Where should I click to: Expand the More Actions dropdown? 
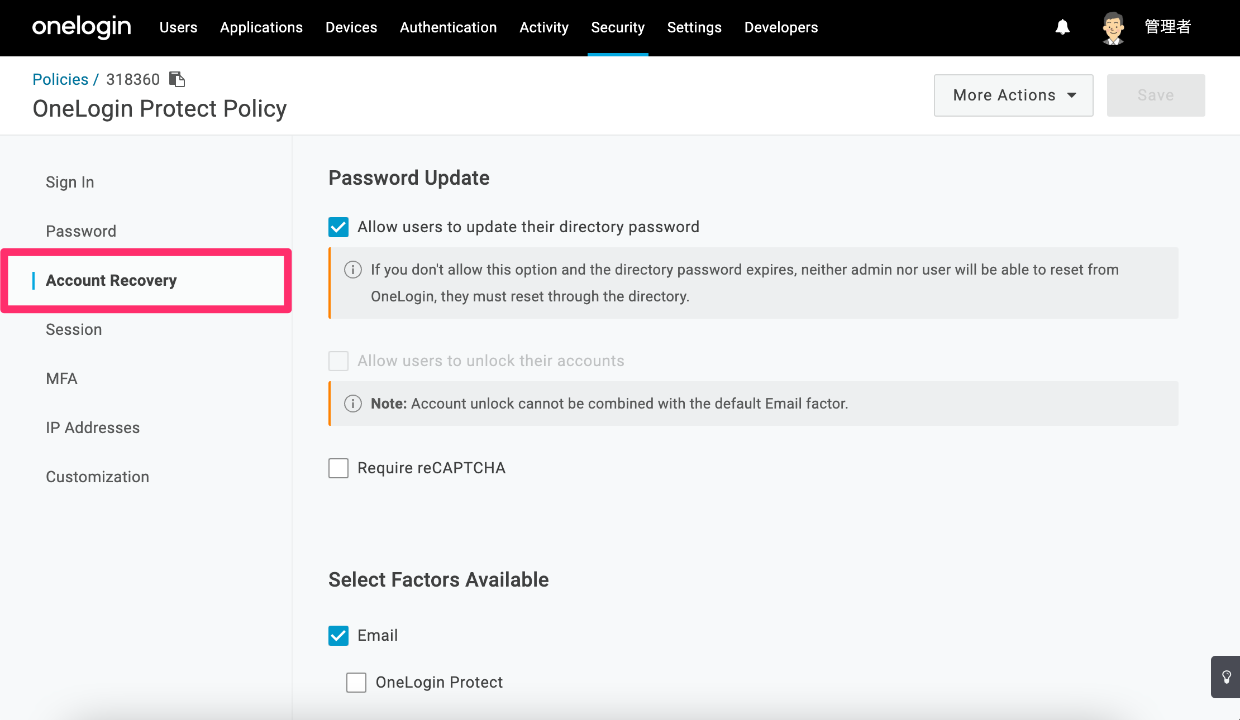[x=1013, y=95]
